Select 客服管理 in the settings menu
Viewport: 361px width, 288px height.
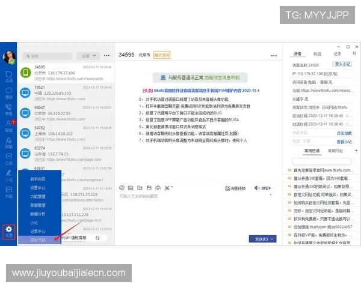(38, 205)
